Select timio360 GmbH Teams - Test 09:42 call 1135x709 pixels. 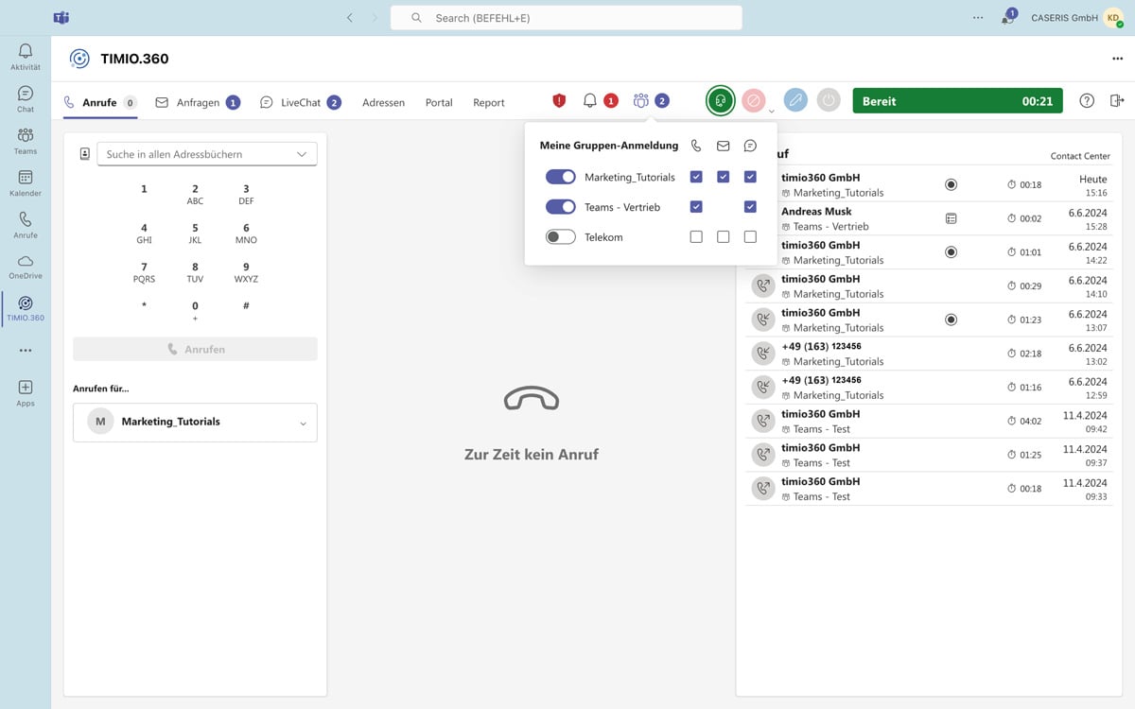929,421
